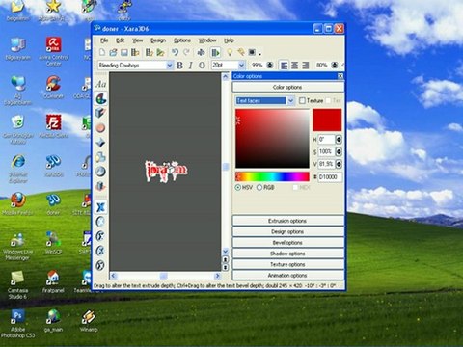Click the H hue spinner arrows
The height and width of the screenshot is (347, 463).
[339, 140]
